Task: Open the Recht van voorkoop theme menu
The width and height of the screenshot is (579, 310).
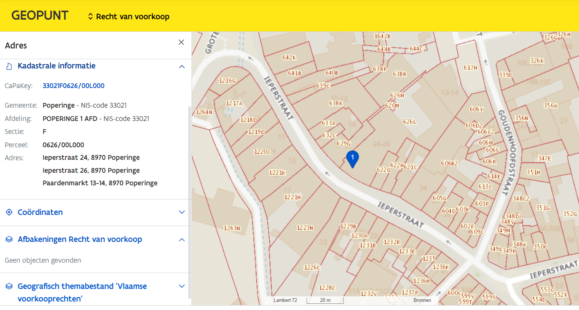Action: (x=132, y=17)
